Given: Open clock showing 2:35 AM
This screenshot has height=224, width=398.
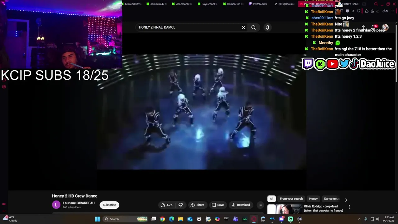Looking at the screenshot, I should [x=389, y=219].
